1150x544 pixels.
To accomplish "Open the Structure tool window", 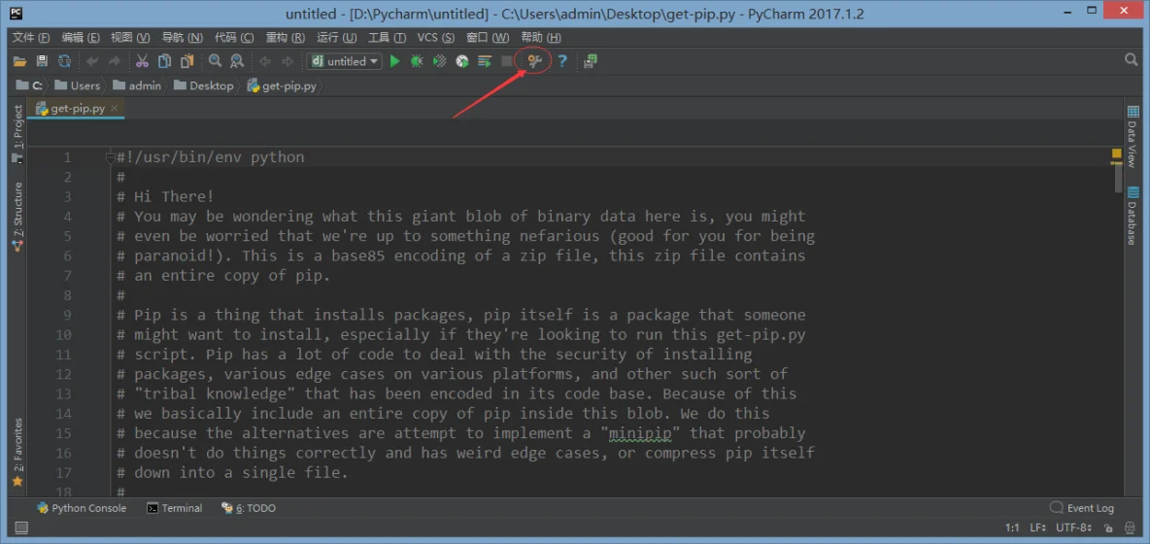I will coord(17,217).
